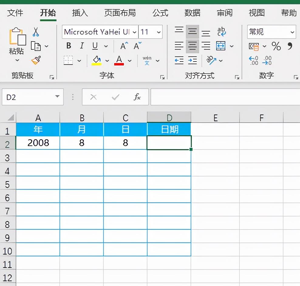Click the Merge and Center icon
This screenshot has width=300, height=286.
click(221, 46)
